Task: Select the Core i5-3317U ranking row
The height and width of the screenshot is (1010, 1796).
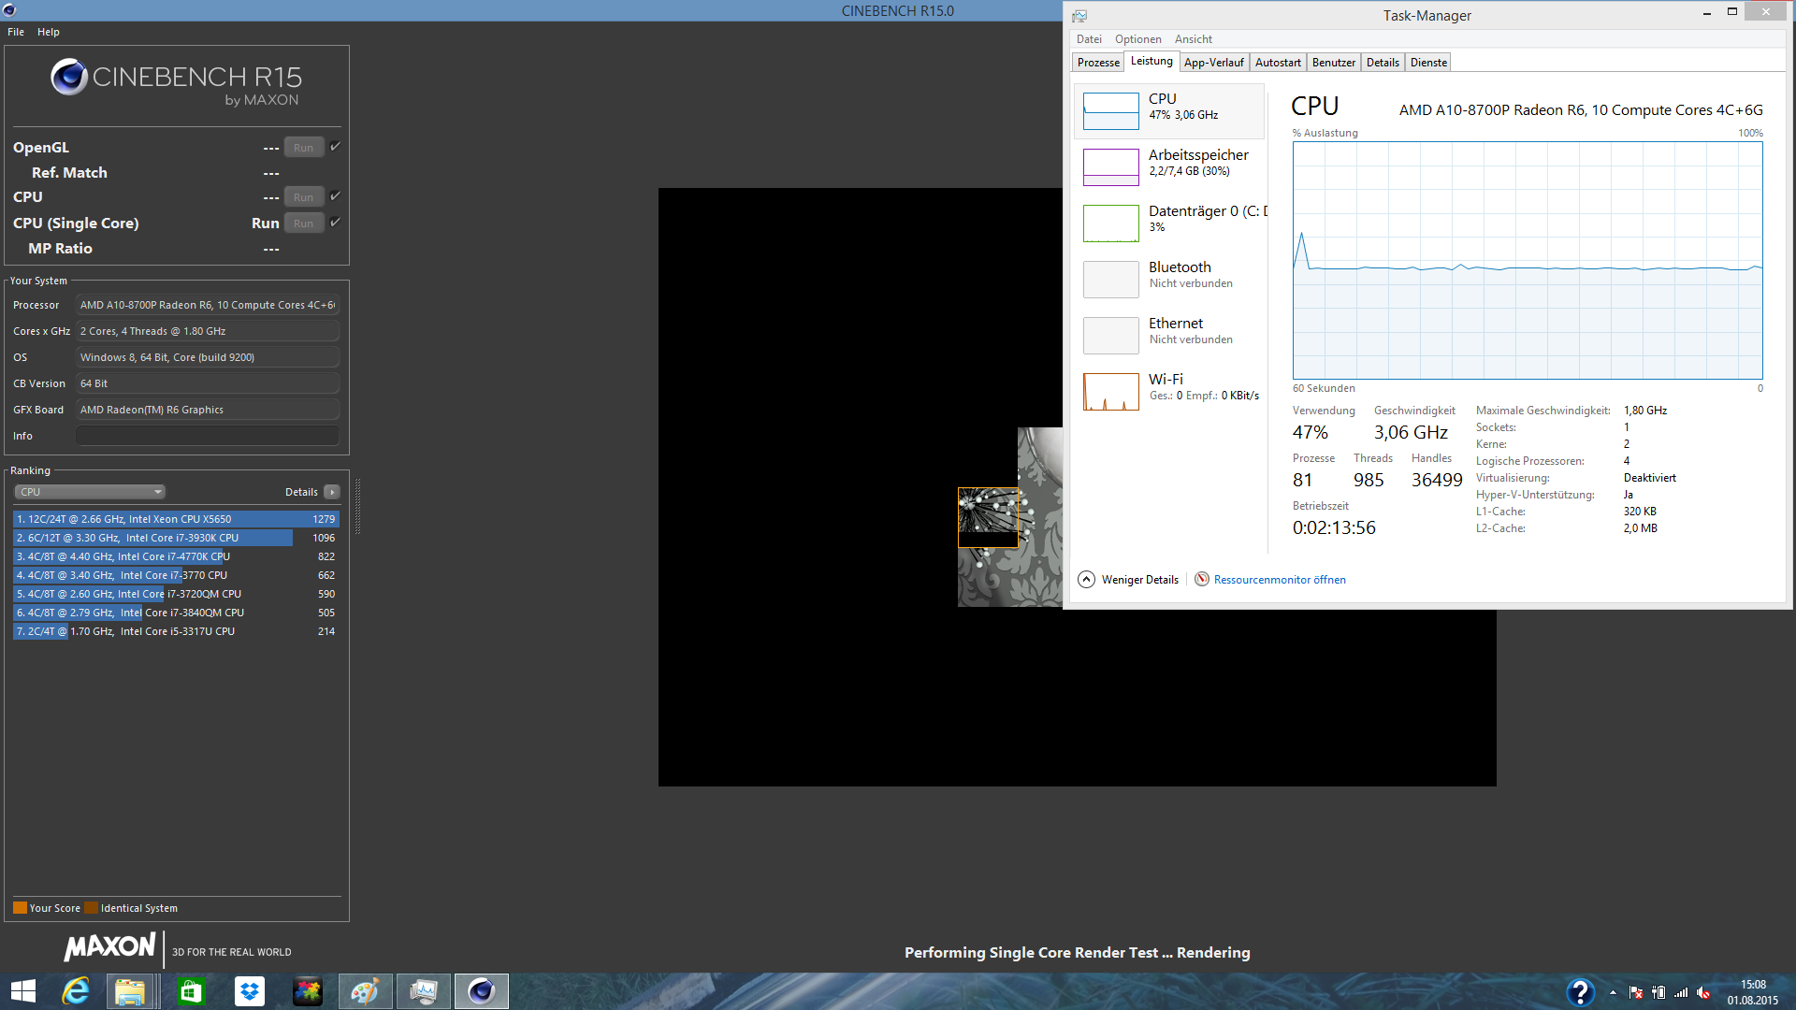Action: [176, 631]
